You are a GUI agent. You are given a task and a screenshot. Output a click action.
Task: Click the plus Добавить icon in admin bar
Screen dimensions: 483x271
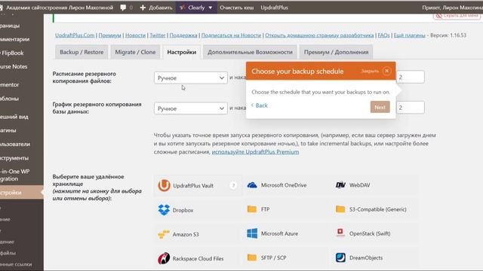[x=143, y=8]
